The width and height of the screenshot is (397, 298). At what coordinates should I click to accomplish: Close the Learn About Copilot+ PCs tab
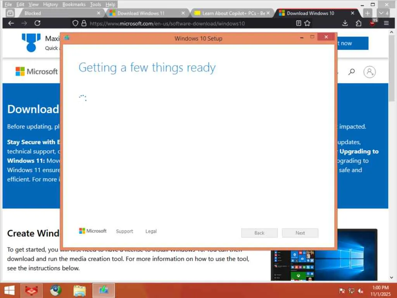coord(268,13)
